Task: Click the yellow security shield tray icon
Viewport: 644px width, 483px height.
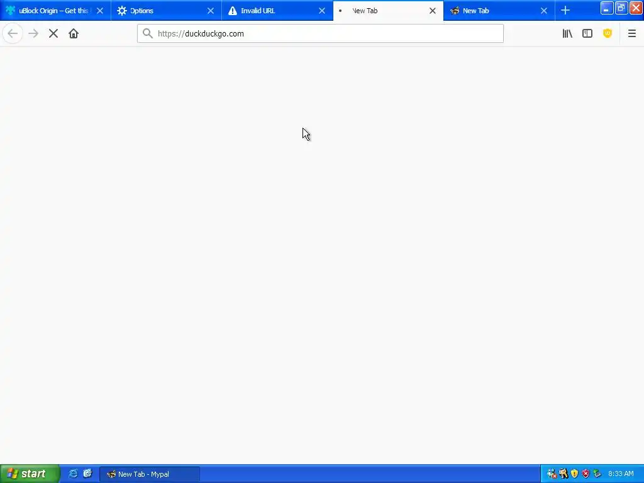Action: pos(574,474)
